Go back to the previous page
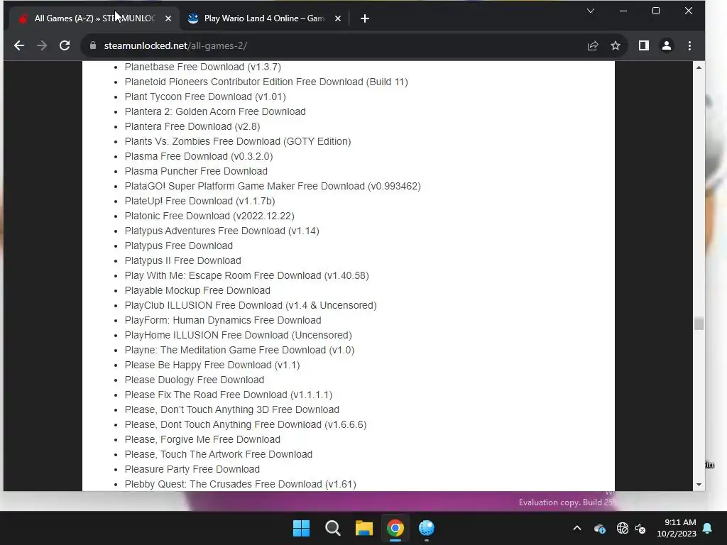 coord(19,45)
